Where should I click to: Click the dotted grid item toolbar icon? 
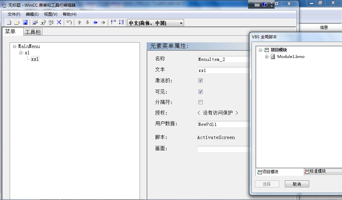click(x=51, y=22)
